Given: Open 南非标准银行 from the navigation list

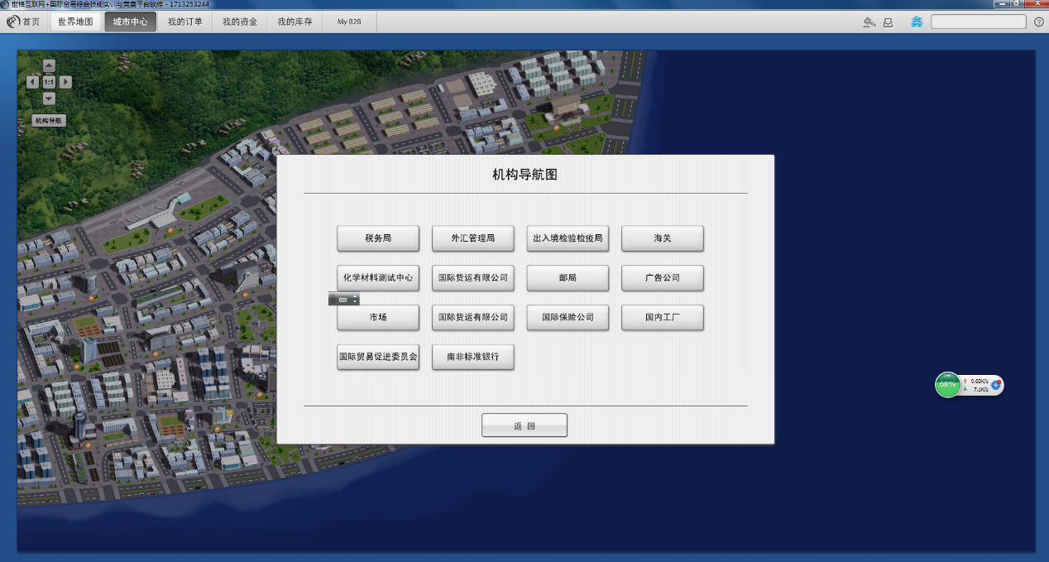Looking at the screenshot, I should pos(472,358).
